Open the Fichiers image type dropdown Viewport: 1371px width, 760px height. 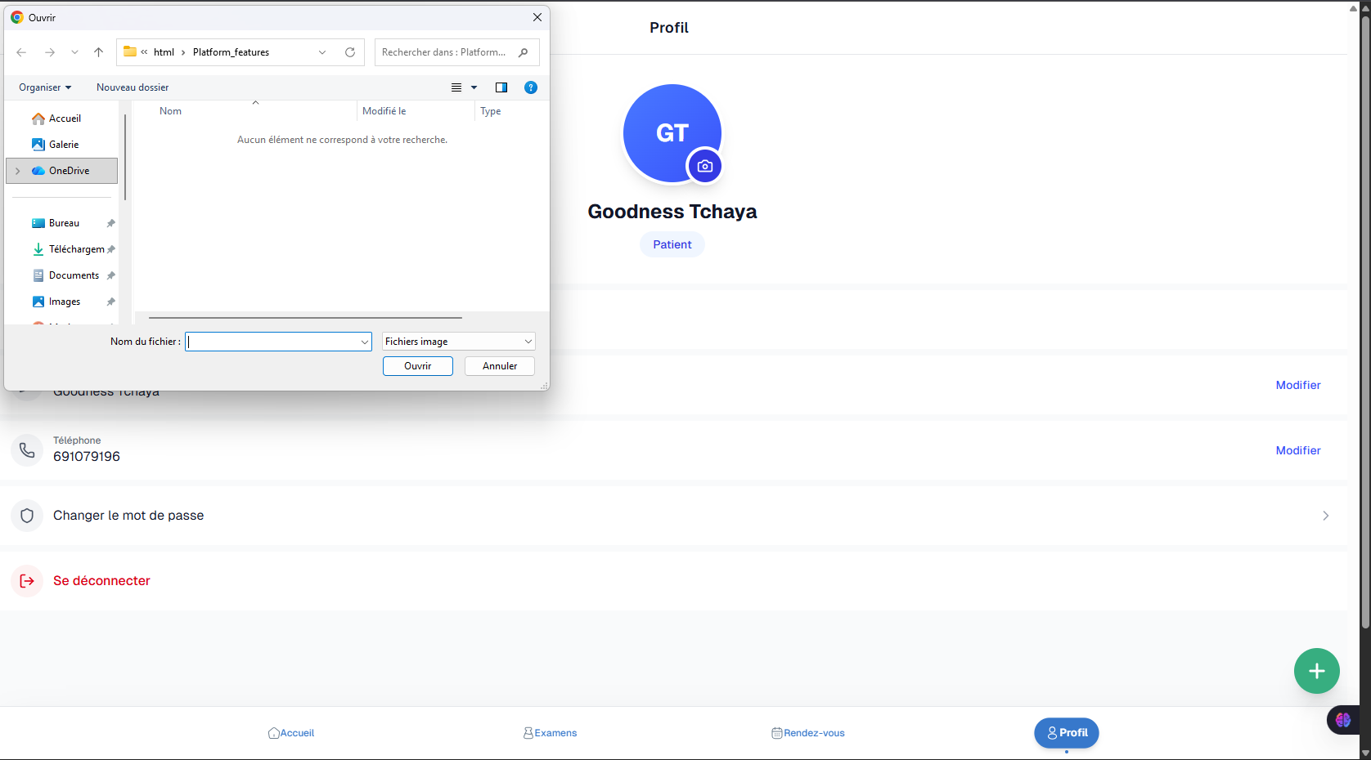point(458,342)
